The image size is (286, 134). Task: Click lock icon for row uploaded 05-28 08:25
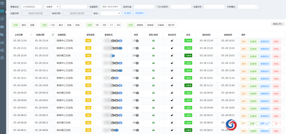coord(172,115)
